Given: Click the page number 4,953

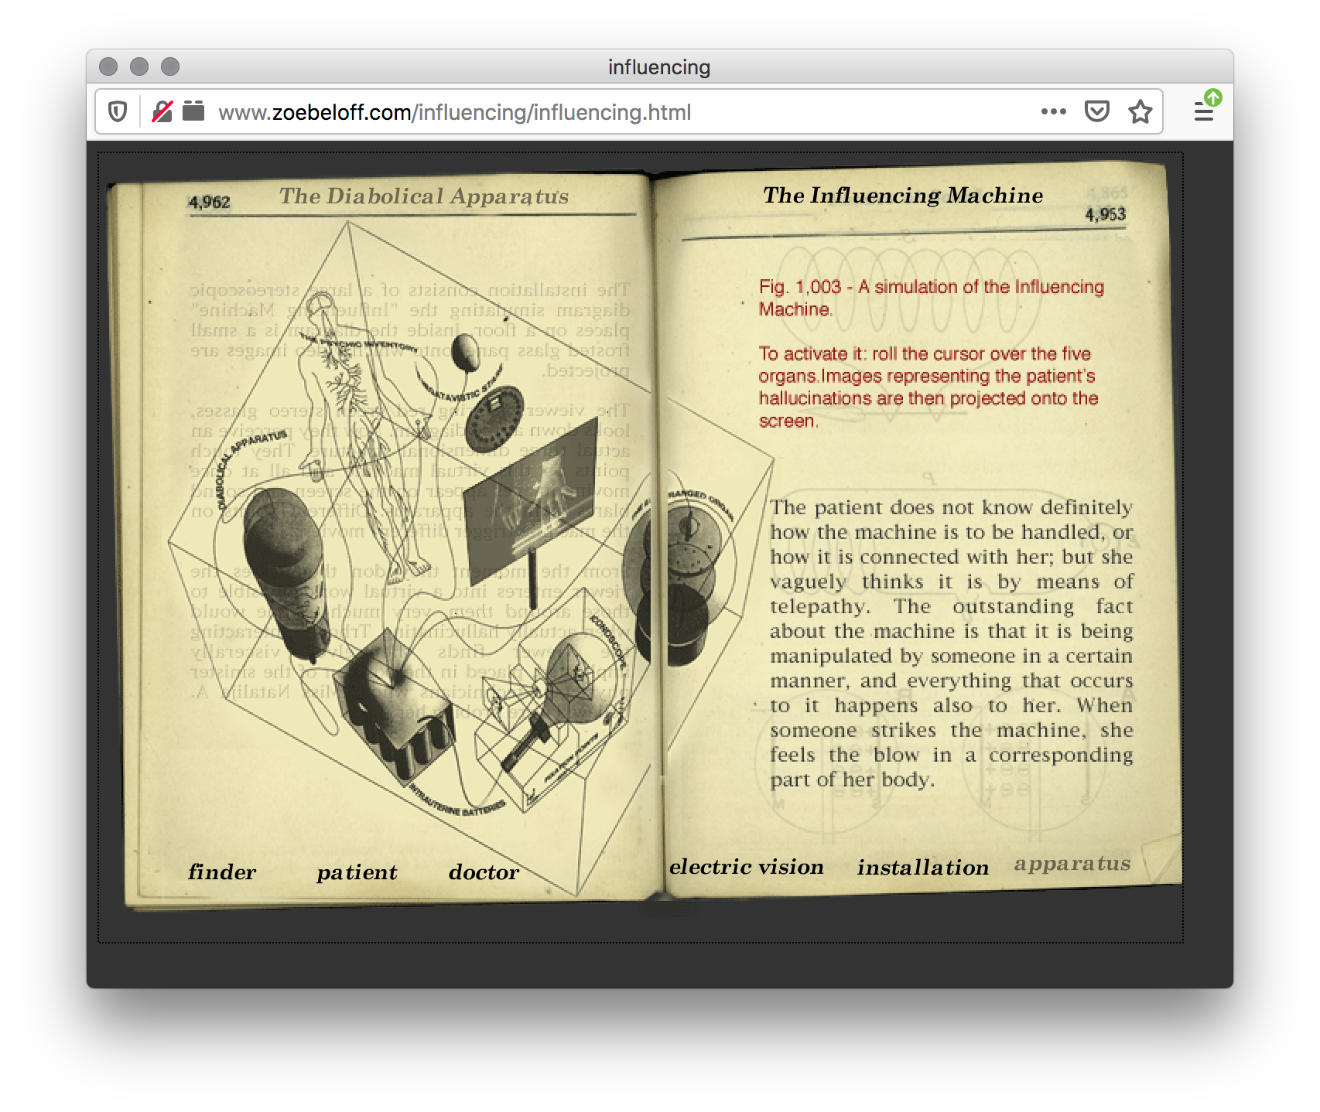Looking at the screenshot, I should tap(1105, 214).
